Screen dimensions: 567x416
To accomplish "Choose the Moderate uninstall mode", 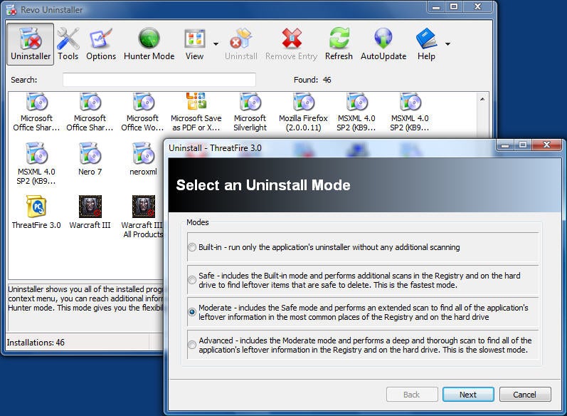I will click(192, 312).
